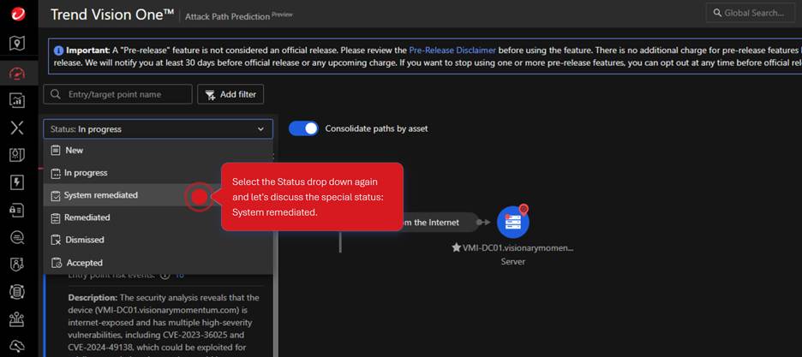Choose New status option

[x=158, y=150]
